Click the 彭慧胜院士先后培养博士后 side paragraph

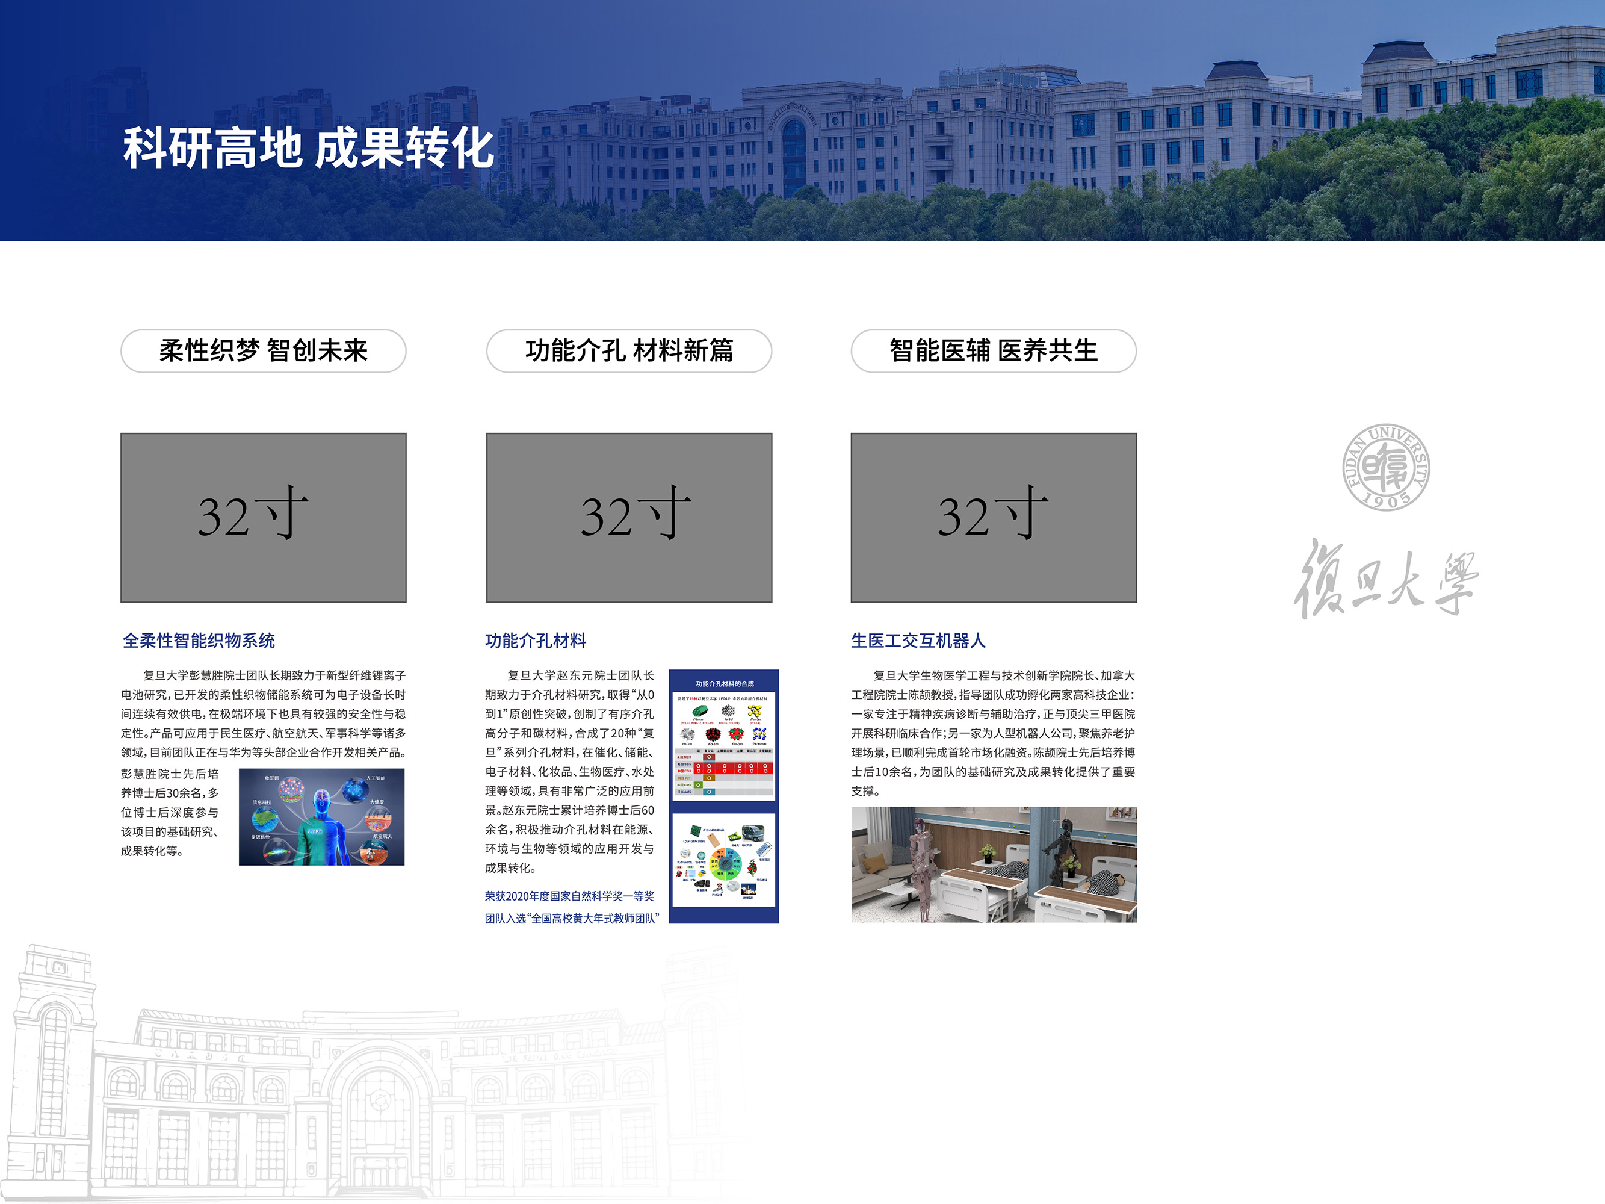170,813
